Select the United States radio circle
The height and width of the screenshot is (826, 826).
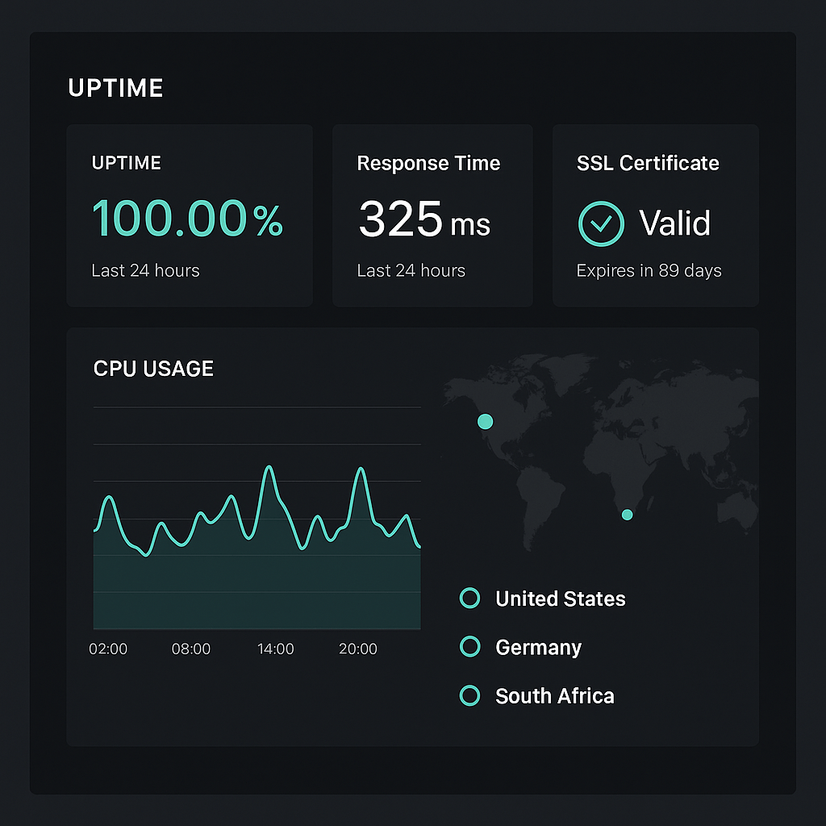tap(469, 598)
